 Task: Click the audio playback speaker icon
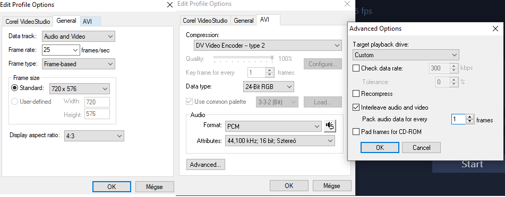click(x=330, y=126)
